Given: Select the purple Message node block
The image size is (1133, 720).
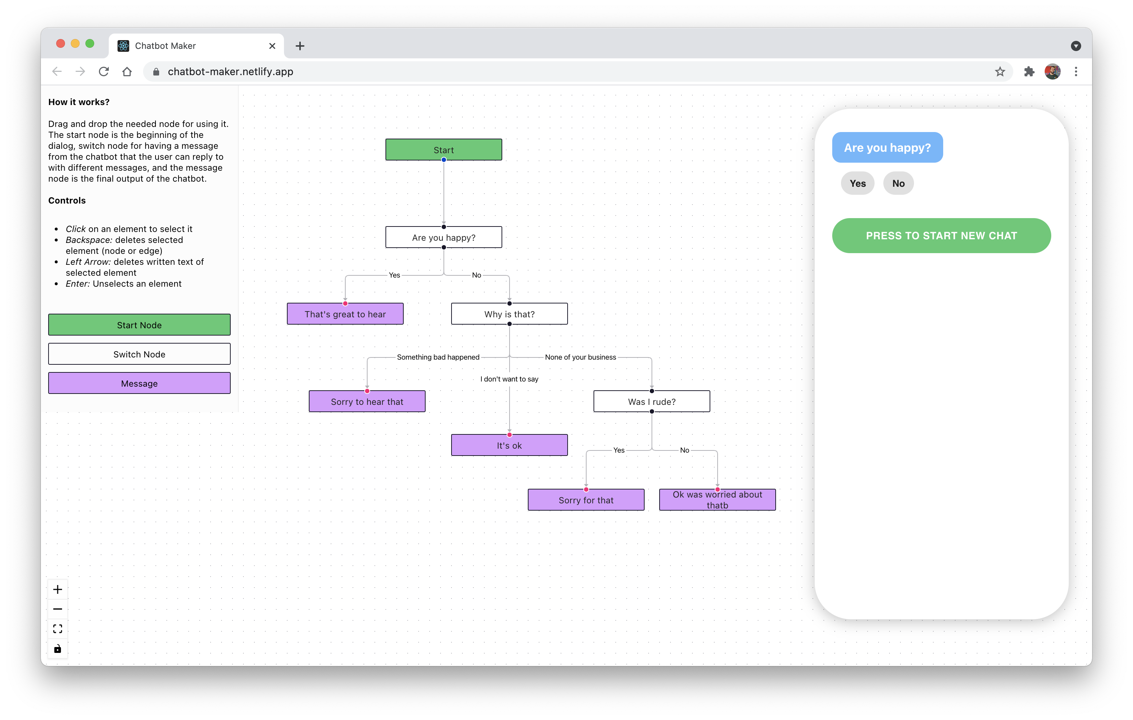Looking at the screenshot, I should pyautogui.click(x=139, y=383).
